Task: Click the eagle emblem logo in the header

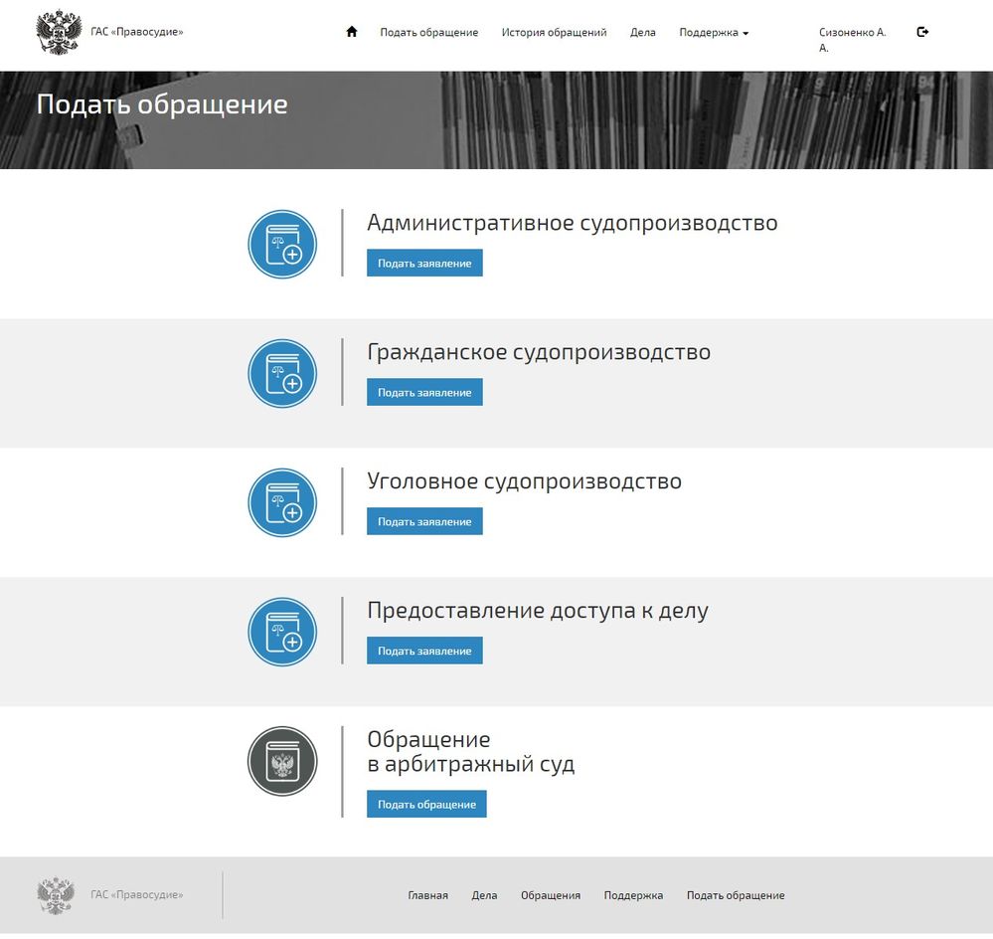Action: click(x=59, y=33)
